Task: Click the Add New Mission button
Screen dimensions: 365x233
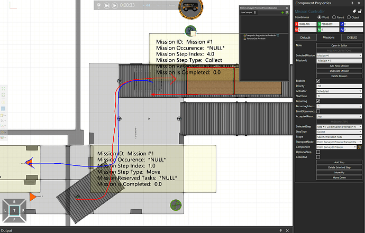Action: click(x=339, y=66)
